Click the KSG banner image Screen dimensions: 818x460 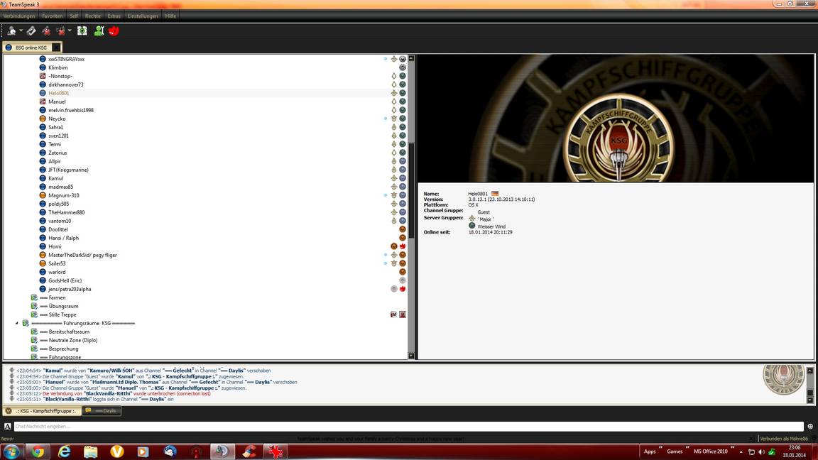pyautogui.click(x=616, y=119)
